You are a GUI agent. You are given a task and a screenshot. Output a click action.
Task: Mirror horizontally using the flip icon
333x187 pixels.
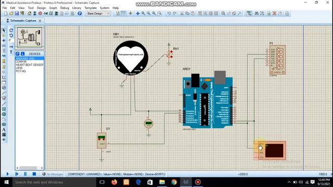[11, 46]
